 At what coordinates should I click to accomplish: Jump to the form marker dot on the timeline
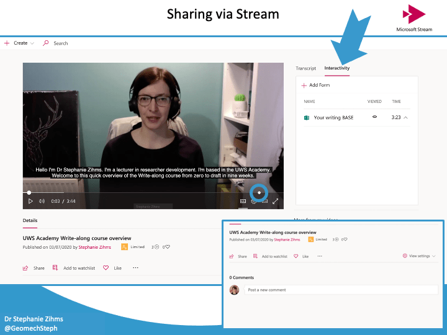pos(259,192)
